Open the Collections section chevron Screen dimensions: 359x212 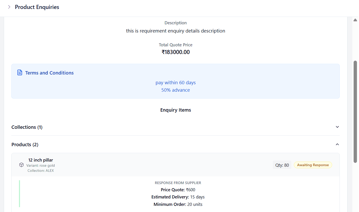337,127
